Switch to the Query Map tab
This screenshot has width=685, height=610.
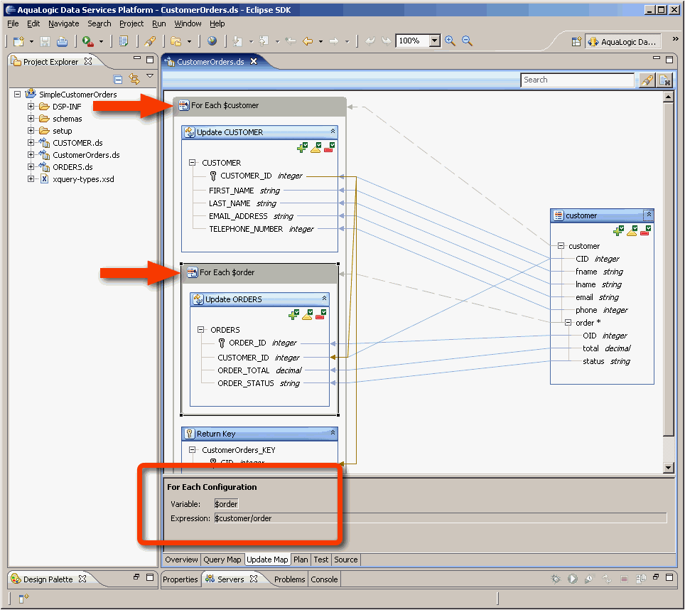(222, 560)
